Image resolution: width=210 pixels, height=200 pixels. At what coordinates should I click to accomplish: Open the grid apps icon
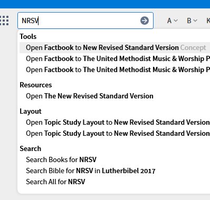pyautogui.click(x=4, y=21)
